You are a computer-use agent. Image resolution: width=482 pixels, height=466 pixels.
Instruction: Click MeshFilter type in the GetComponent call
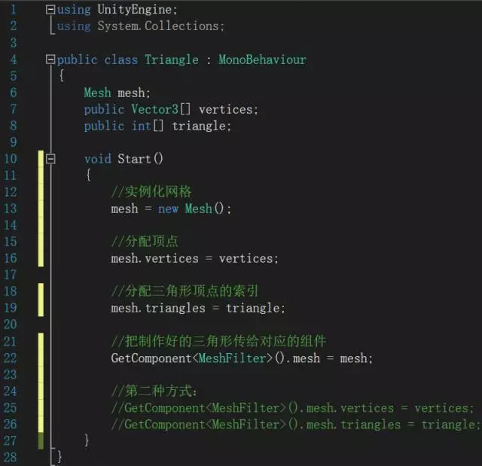232,358
